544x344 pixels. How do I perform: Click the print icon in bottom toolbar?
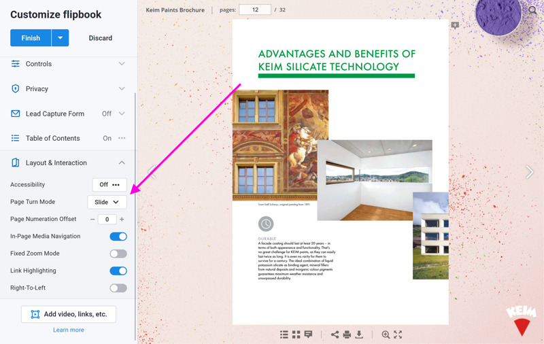click(x=347, y=334)
